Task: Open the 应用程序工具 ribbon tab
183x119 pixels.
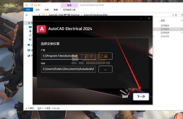Action: (x=69, y=10)
